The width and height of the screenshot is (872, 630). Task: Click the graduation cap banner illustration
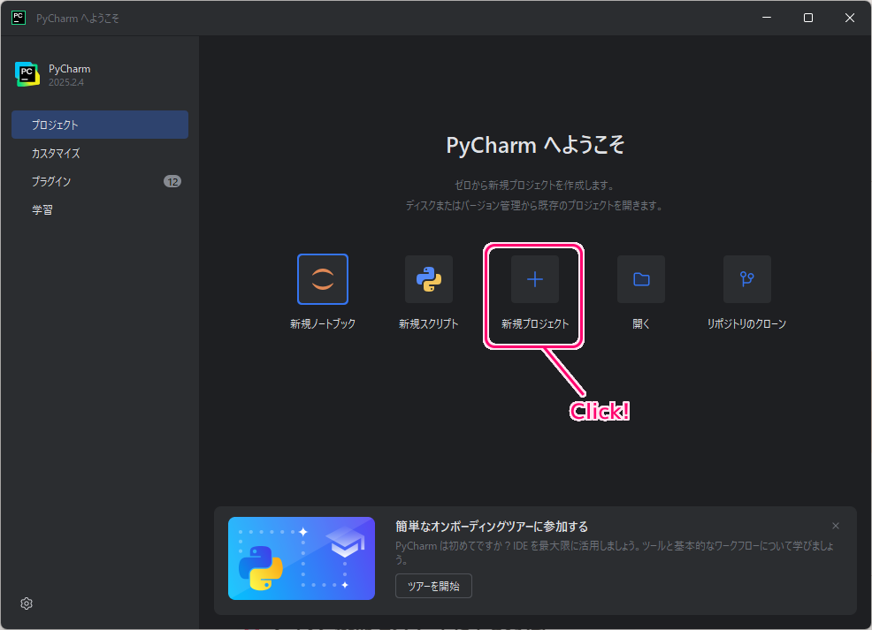tap(301, 559)
